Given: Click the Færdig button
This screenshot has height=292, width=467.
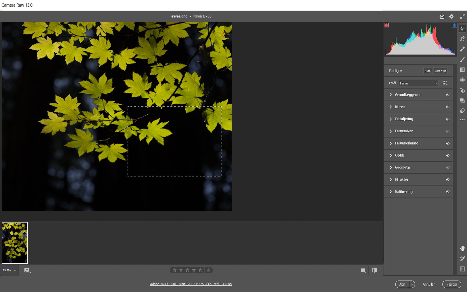Looking at the screenshot, I should click(x=451, y=284).
